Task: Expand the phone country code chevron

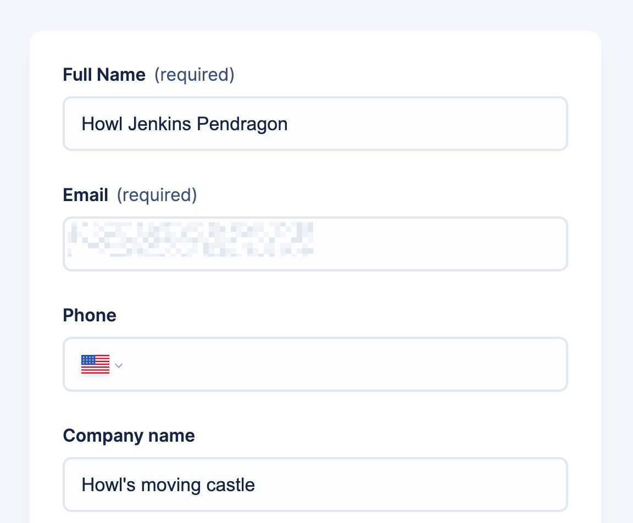Action: pos(119,365)
